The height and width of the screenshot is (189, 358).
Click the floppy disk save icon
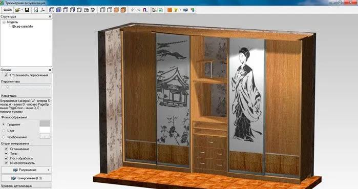click(x=27, y=10)
